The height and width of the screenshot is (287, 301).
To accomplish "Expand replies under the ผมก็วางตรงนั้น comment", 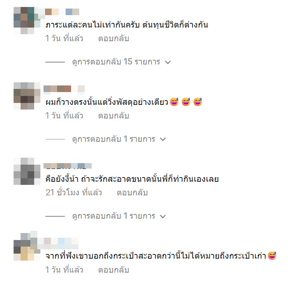I will [114, 139].
